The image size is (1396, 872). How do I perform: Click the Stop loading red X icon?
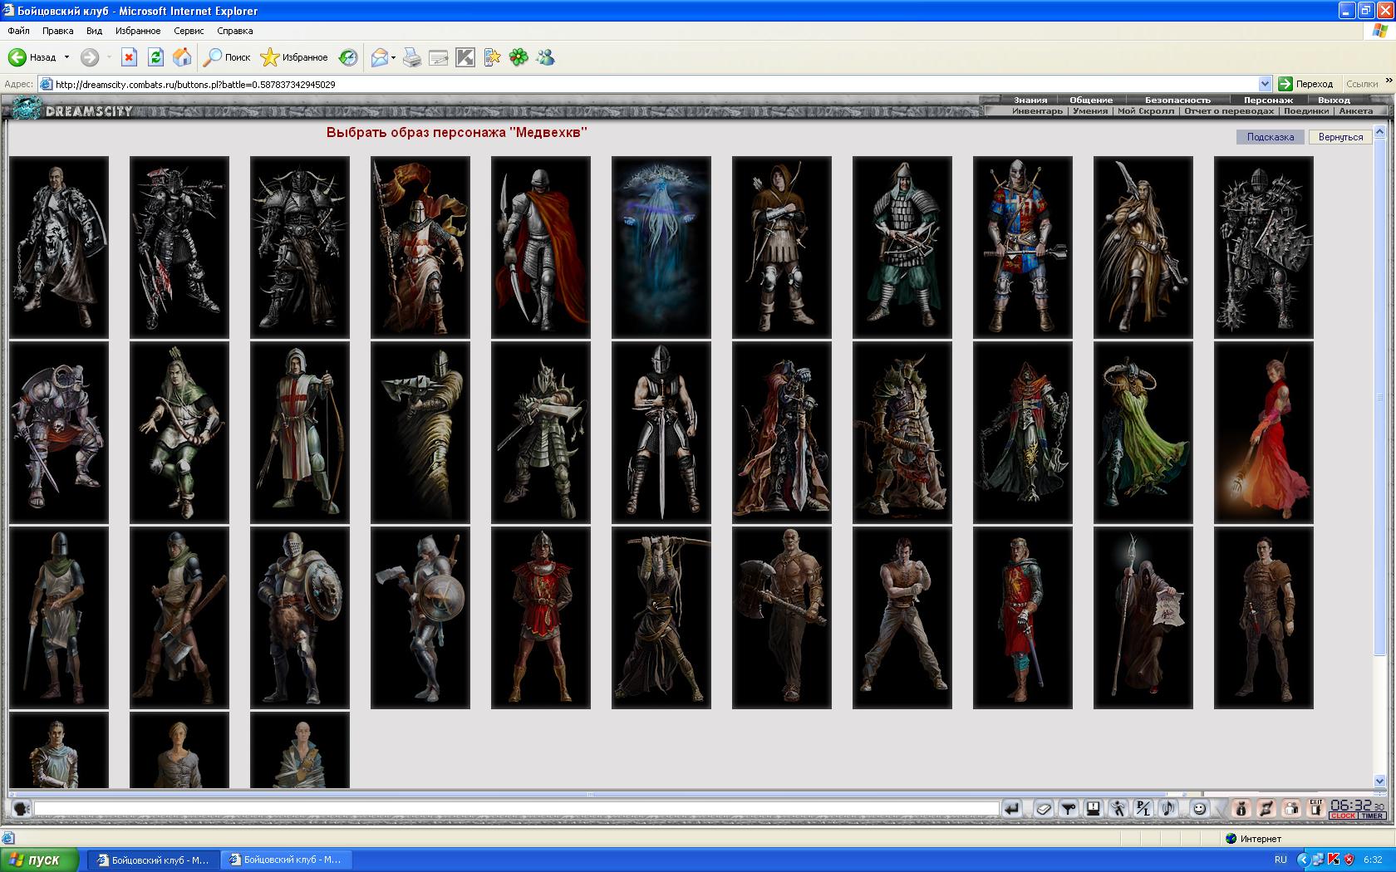[129, 57]
